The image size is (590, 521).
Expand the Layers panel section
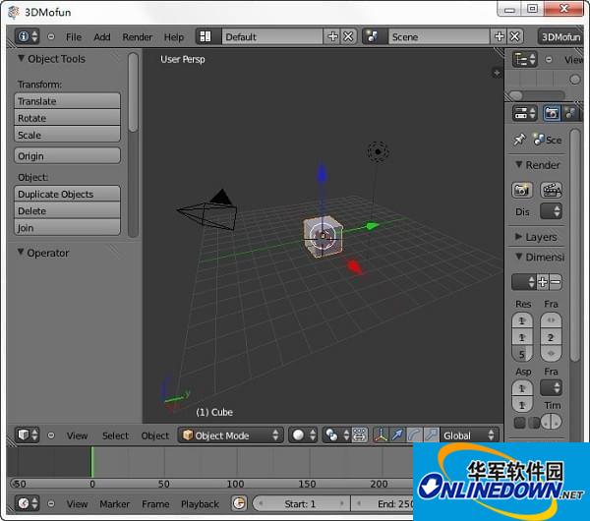tap(519, 237)
